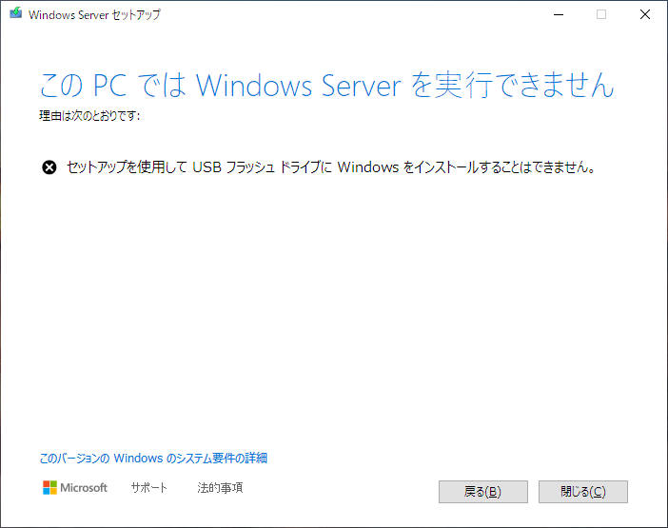Screen dimensions: 668x528
Task: Open the サポート link
Action: tap(148, 487)
